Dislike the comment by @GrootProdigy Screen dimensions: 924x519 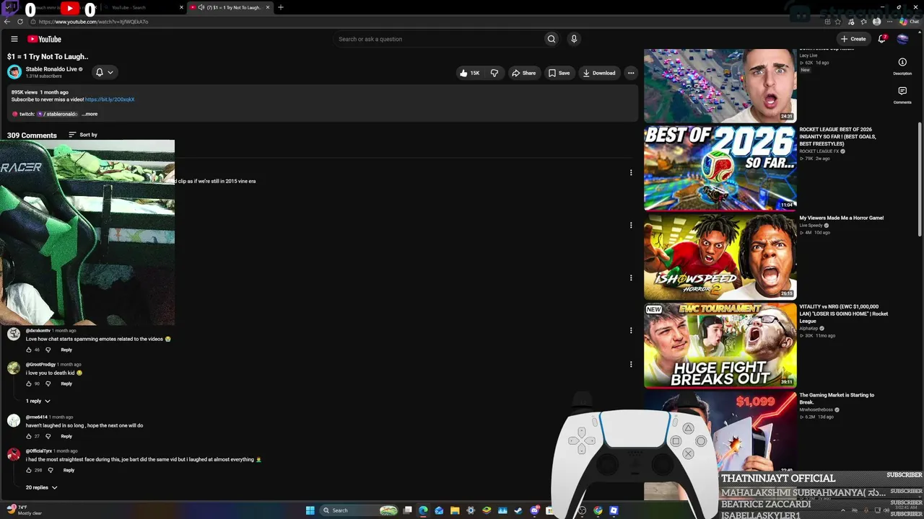point(48,383)
